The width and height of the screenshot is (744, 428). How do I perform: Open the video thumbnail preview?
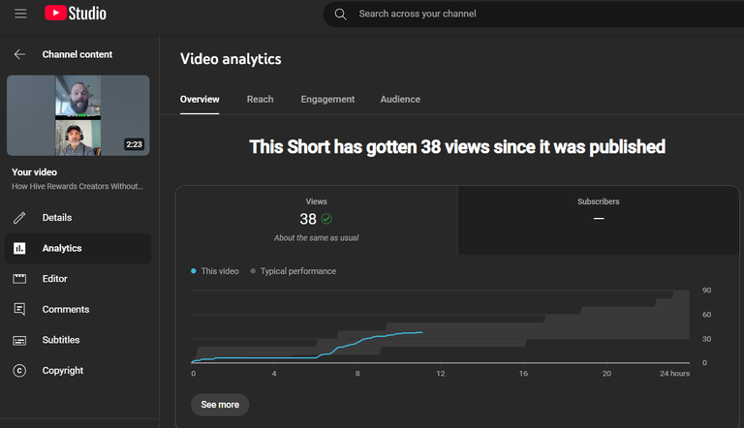(x=78, y=115)
